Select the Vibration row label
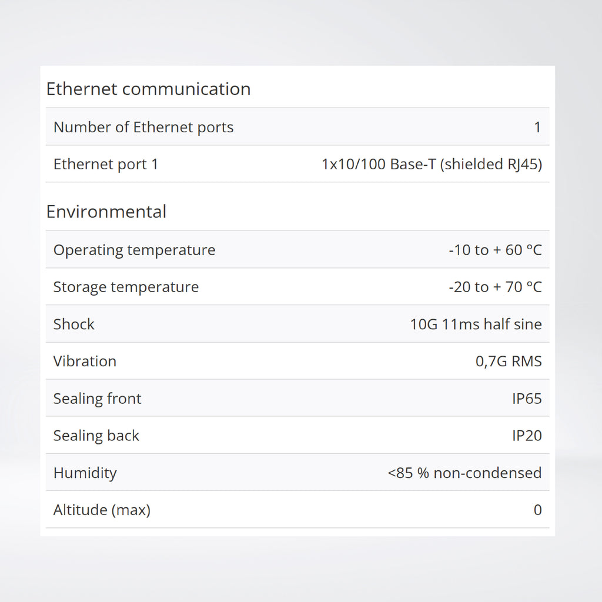Viewport: 602px width, 602px height. [x=85, y=361]
